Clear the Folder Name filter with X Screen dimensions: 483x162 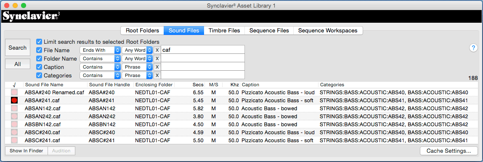[157, 58]
